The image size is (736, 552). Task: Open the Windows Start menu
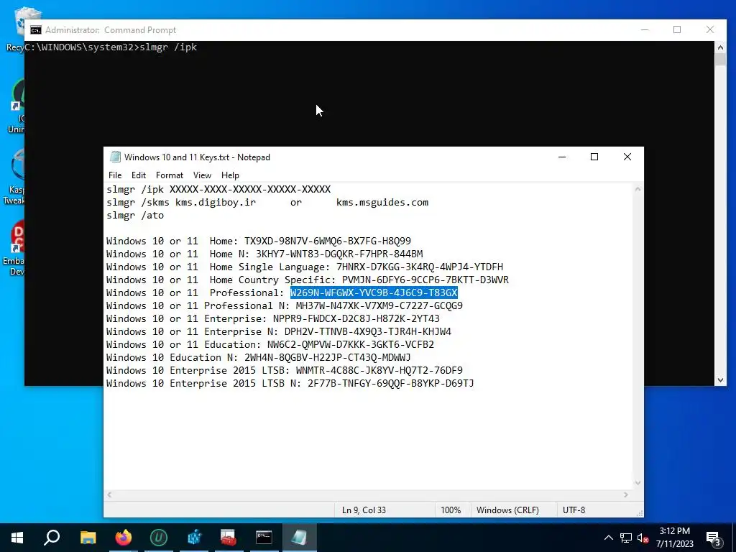(x=17, y=538)
